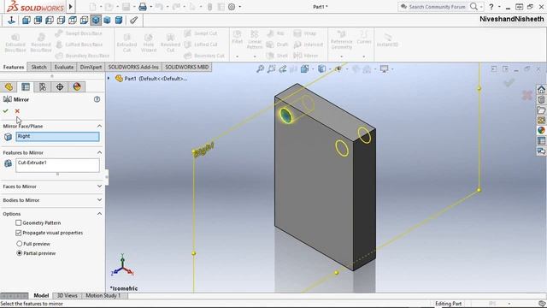Collapse the Features to Mirror section

pyautogui.click(x=99, y=152)
